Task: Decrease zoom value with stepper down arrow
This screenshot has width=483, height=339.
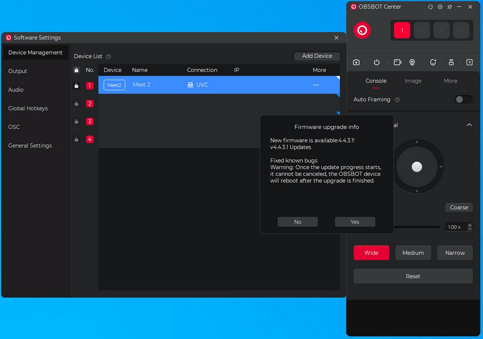Action: 470,229
